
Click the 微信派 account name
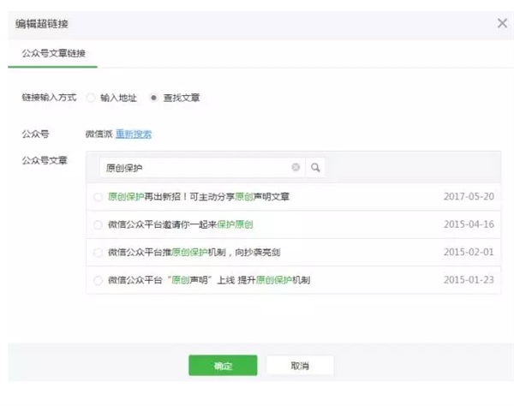click(x=99, y=134)
